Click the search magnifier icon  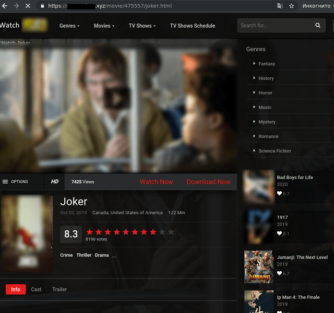[x=318, y=26]
